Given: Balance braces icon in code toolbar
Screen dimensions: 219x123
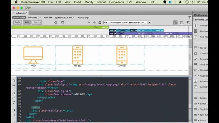Looking at the screenshot, I should click(x=14, y=115).
